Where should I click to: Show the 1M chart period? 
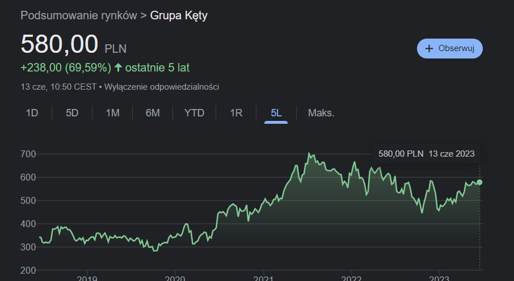[x=112, y=112]
